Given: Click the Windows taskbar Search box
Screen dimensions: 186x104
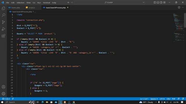Looking at the screenshot, I should (x=20, y=102).
